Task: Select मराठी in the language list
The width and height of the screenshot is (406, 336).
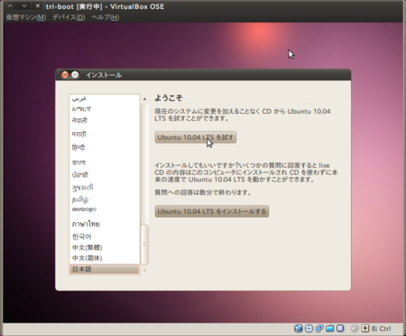Action: [x=105, y=134]
